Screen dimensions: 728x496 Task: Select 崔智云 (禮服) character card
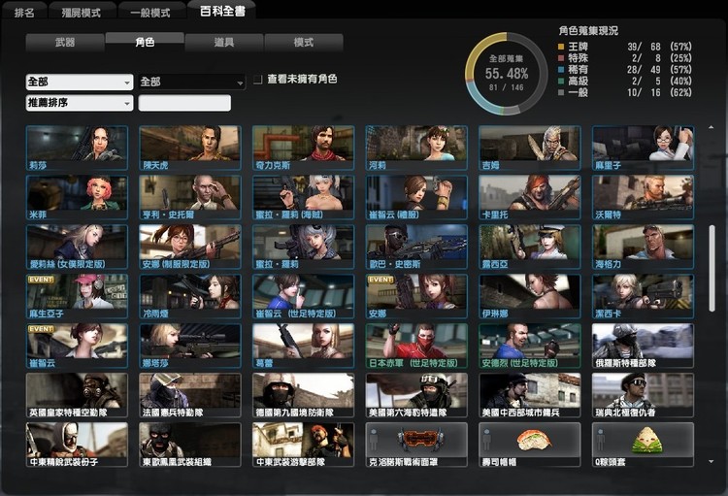coord(416,197)
